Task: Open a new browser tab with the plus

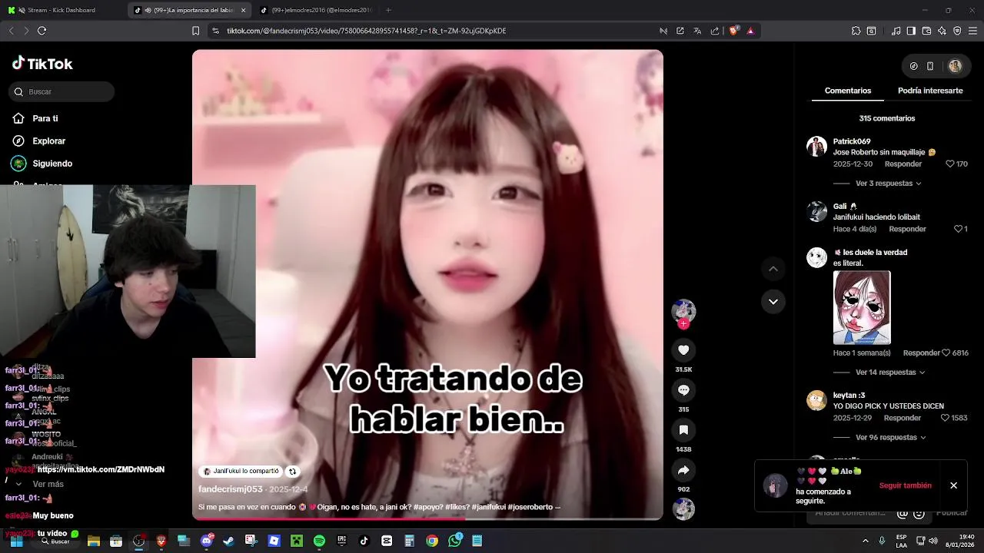Action: (x=388, y=10)
